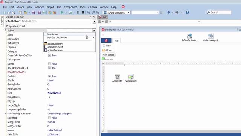Pin the Object Inspector panel
Screen dimensions: 241x136
click(90, 17)
